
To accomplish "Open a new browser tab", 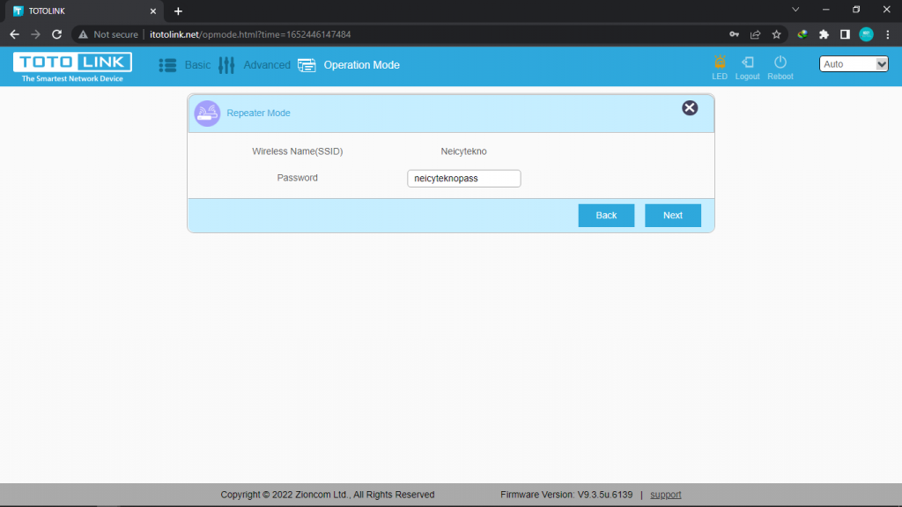I will (x=178, y=11).
